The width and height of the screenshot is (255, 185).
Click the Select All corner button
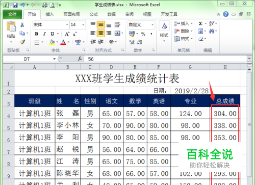(9, 67)
